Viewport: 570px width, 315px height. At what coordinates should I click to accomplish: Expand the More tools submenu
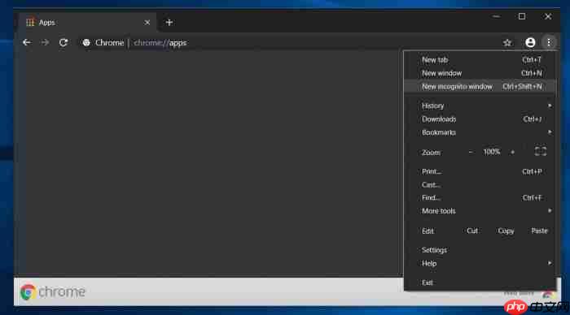click(x=480, y=211)
